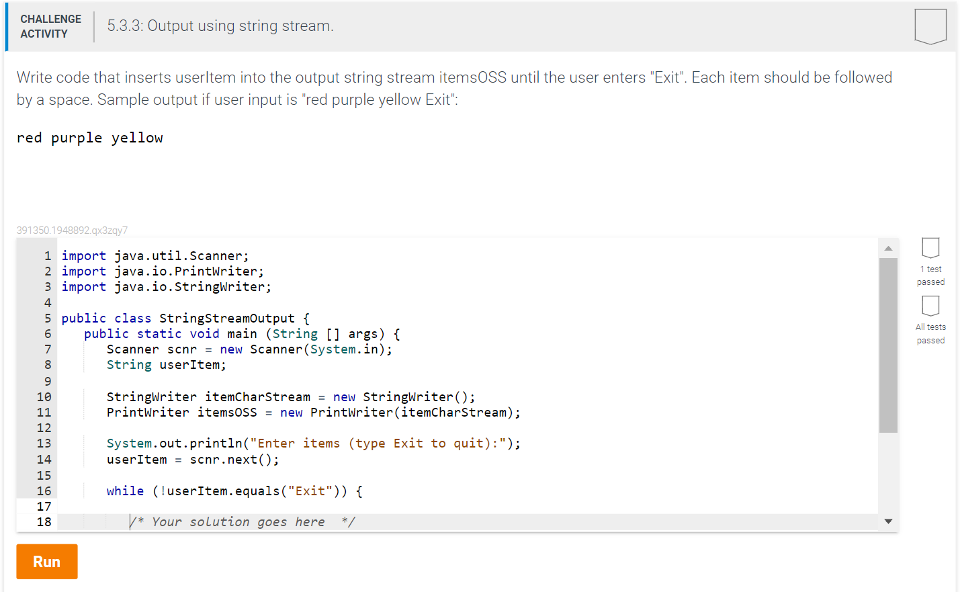The height and width of the screenshot is (592, 960).
Task: Click the 'StringWriter itemCharStream' line
Action: coord(291,397)
